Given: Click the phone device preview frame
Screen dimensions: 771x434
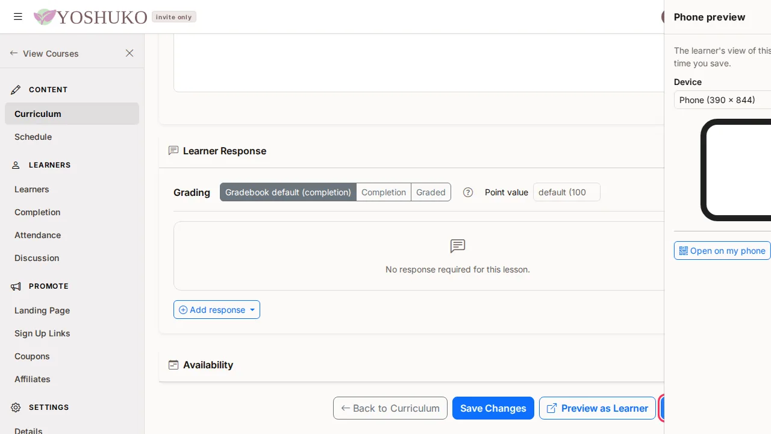Looking at the screenshot, I should click(736, 169).
